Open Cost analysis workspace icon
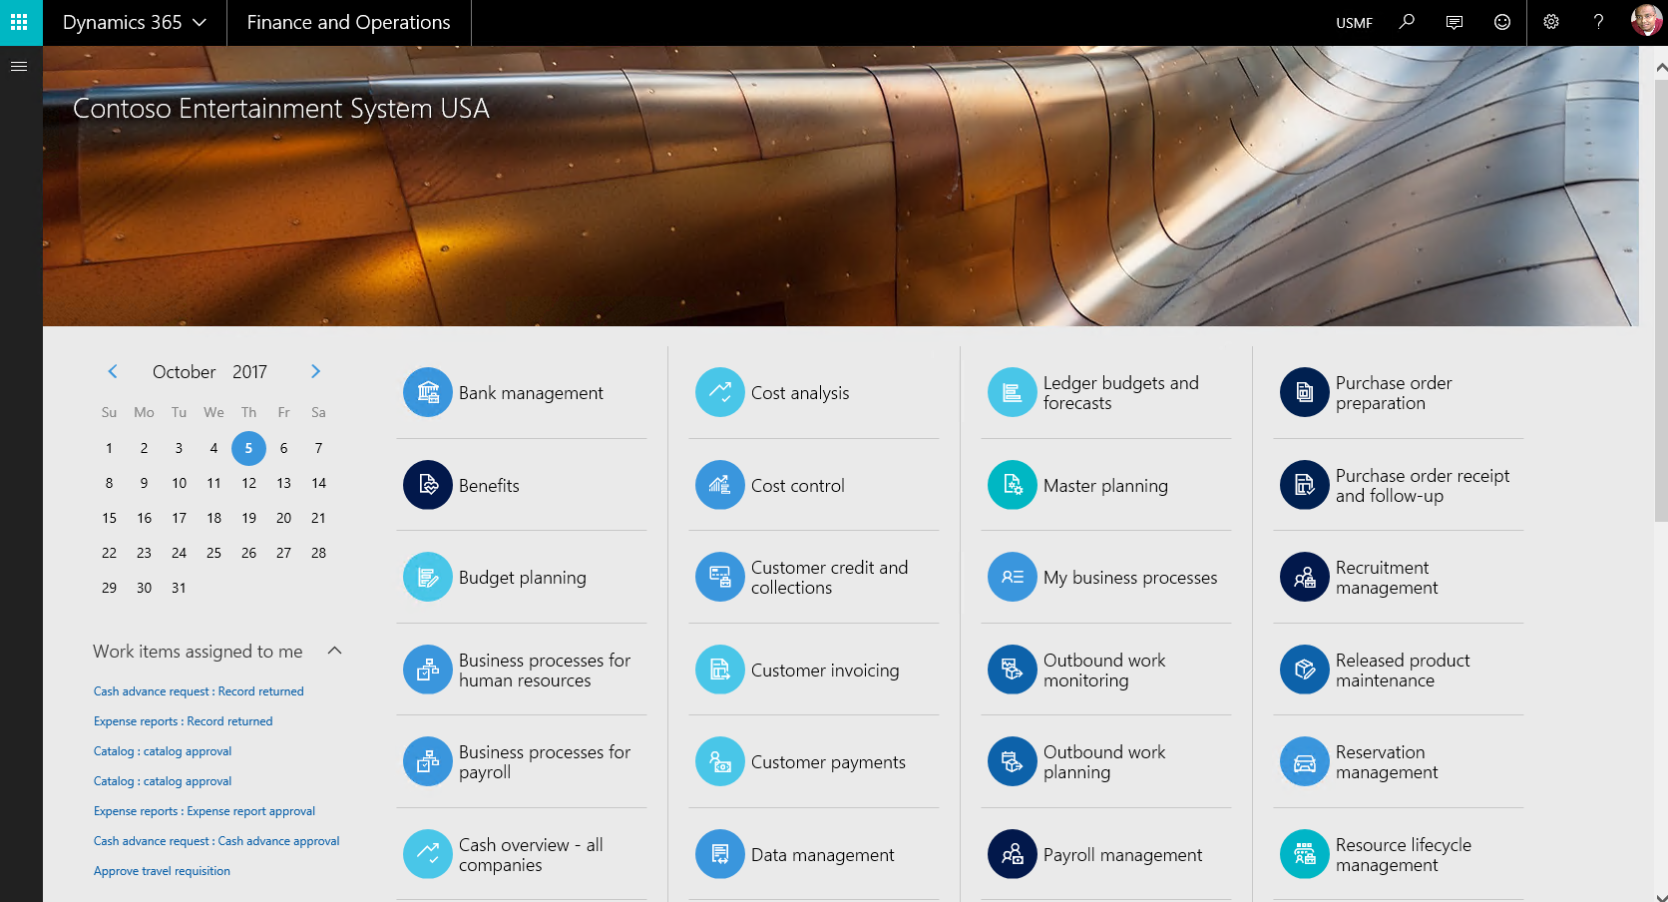Viewport: 1668px width, 902px height. pos(720,393)
